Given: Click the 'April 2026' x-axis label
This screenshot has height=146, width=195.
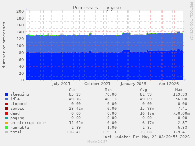Looking at the screenshot, I should pyautogui.click(x=169, y=84).
